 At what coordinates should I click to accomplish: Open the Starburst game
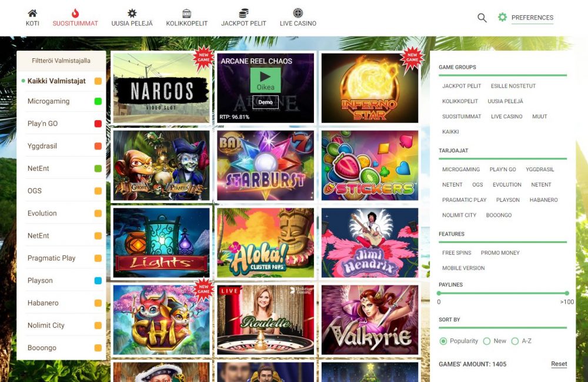[x=266, y=165]
